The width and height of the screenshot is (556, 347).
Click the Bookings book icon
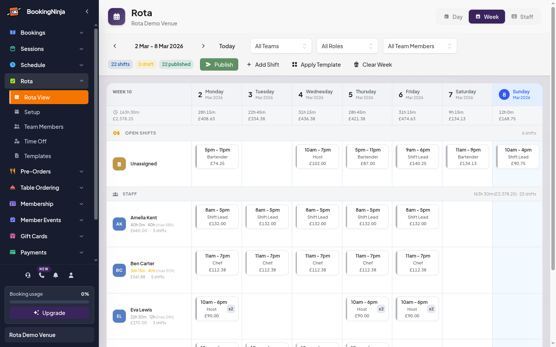point(13,32)
